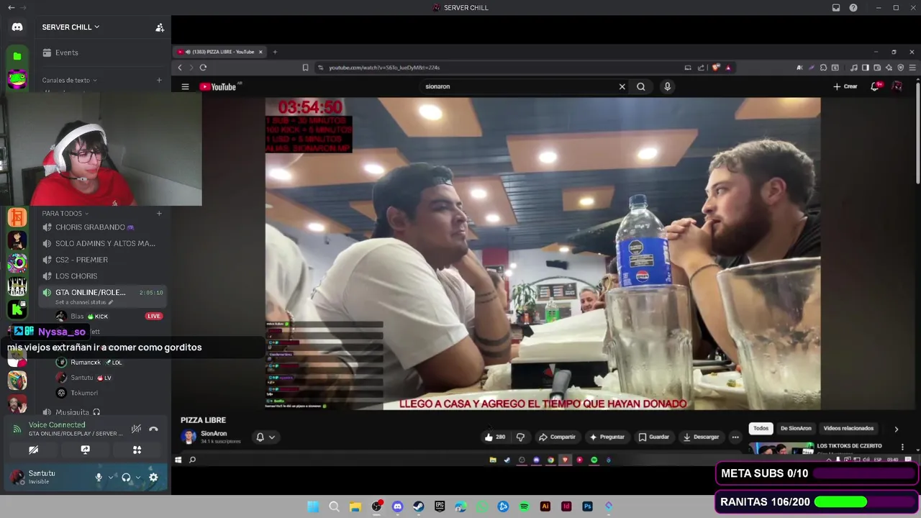The height and width of the screenshot is (518, 921).
Task: Select De SionAron filter chip
Action: point(796,428)
